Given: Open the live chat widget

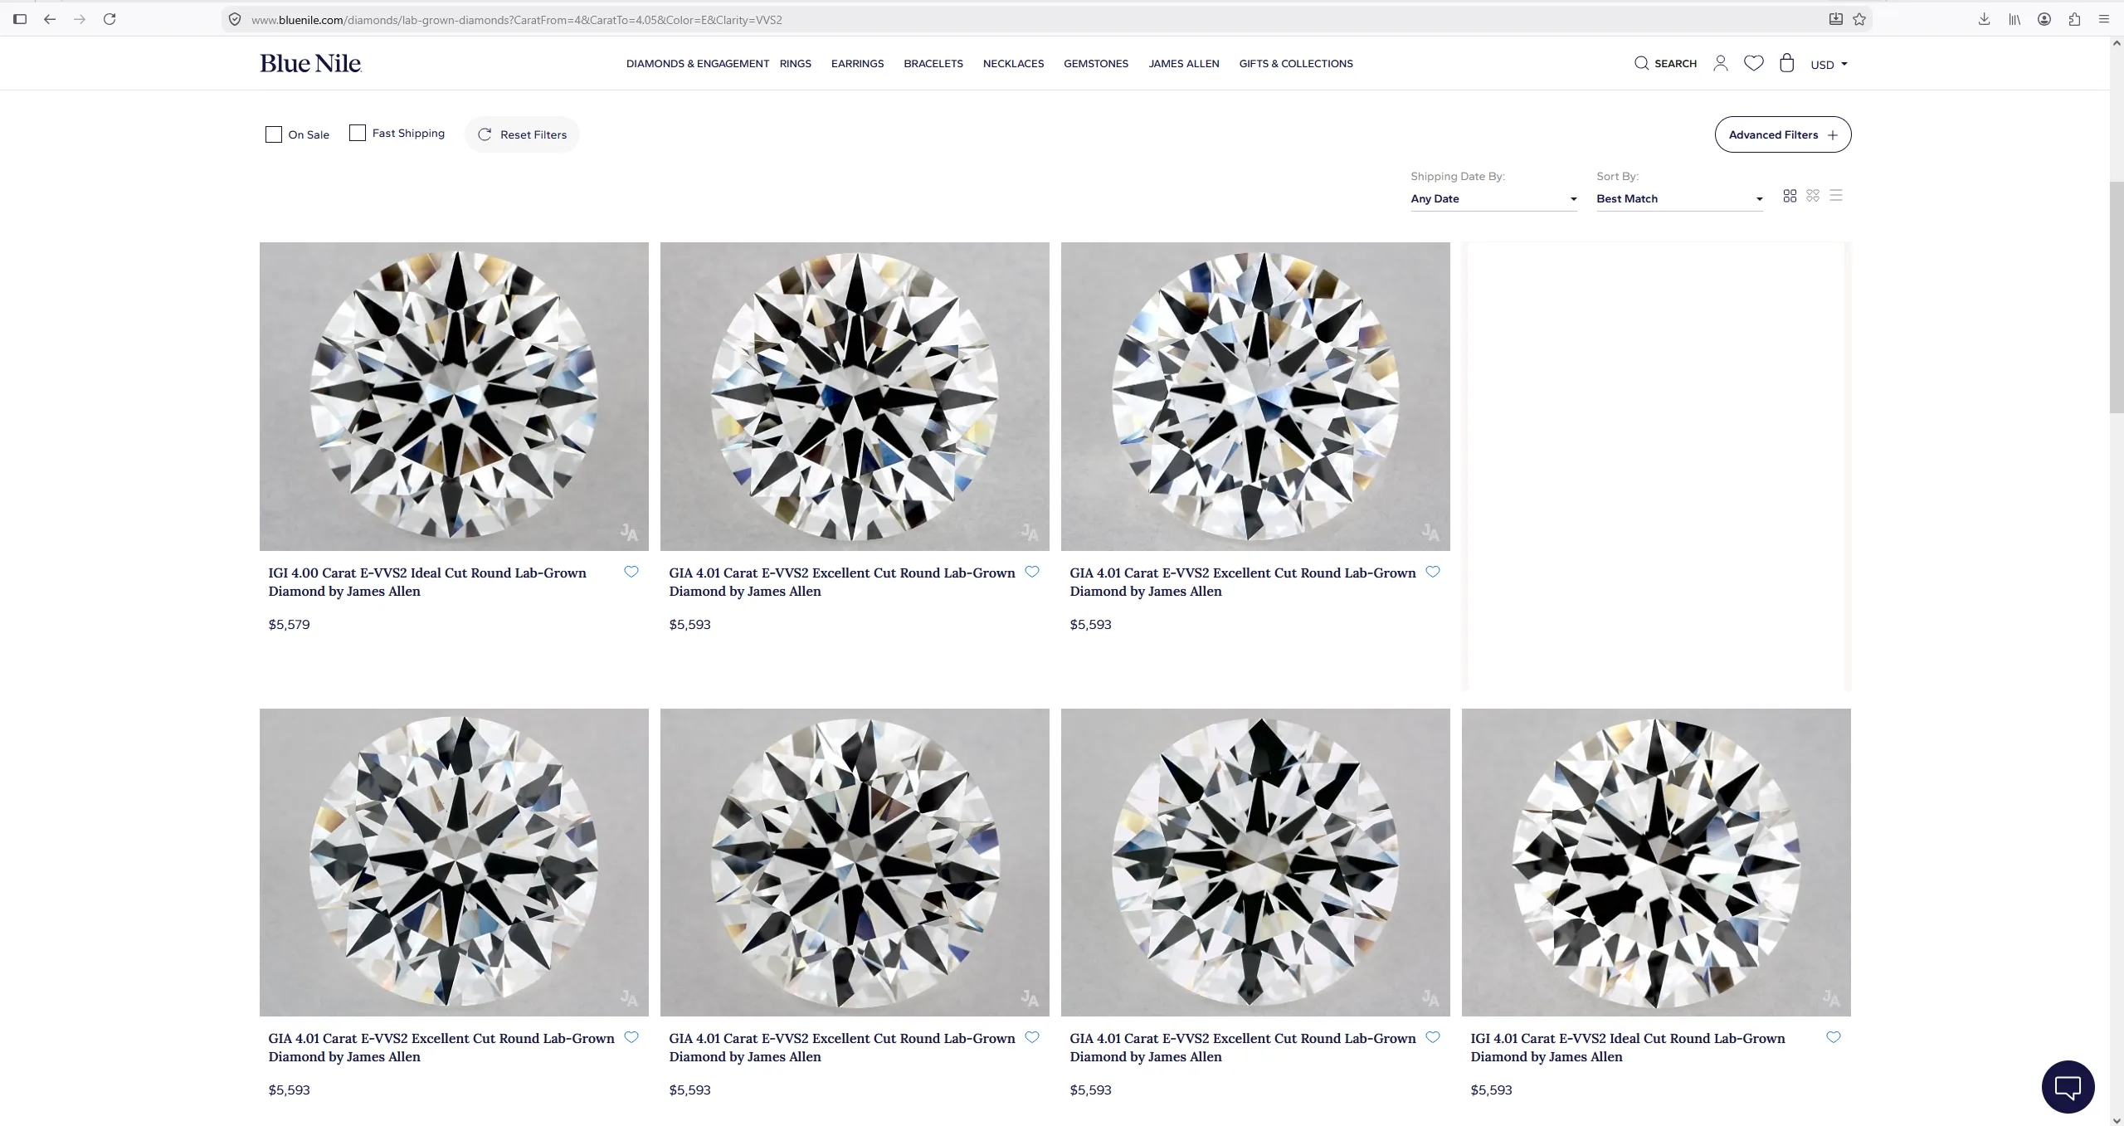Looking at the screenshot, I should (x=2068, y=1086).
